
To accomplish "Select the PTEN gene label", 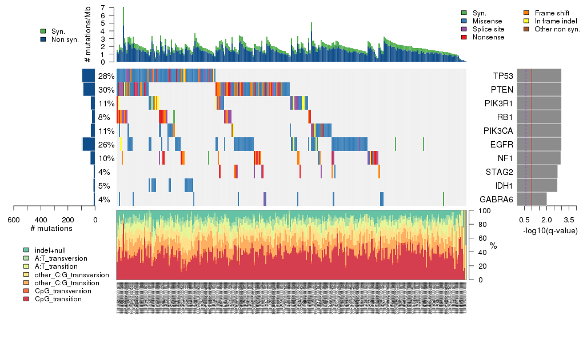I will click(502, 90).
